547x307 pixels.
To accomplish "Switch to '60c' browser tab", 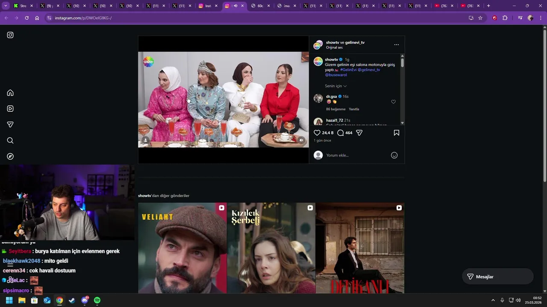I will [x=260, y=6].
